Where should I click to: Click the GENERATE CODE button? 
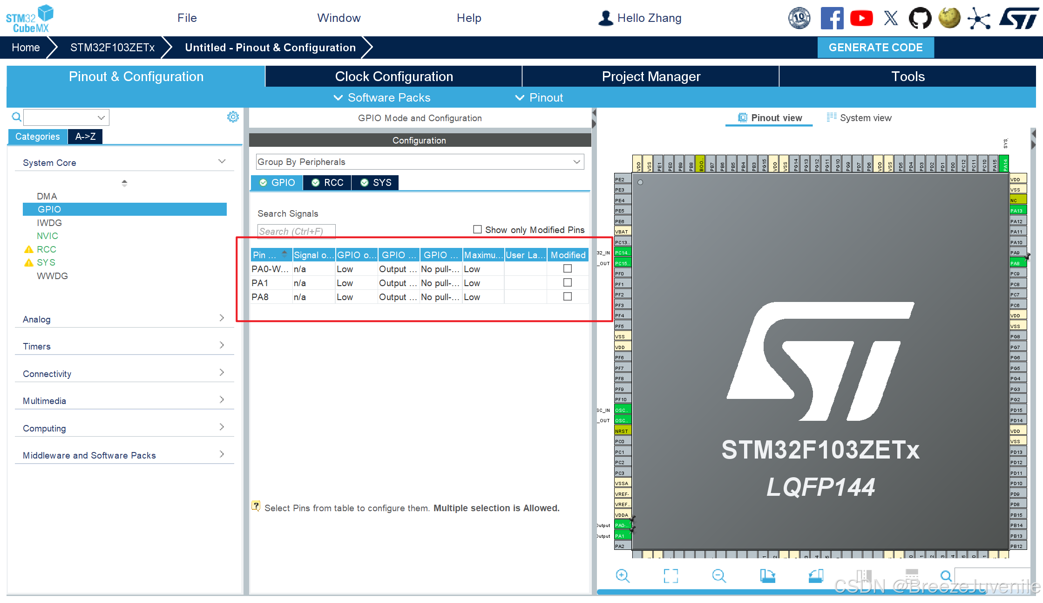(875, 48)
